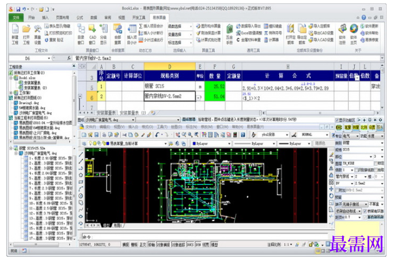Select the 特殊符号 special symbols icon

tap(273, 33)
